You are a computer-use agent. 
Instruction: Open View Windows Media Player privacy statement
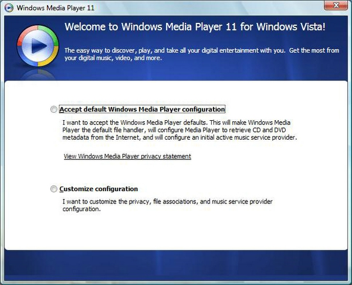pos(127,157)
